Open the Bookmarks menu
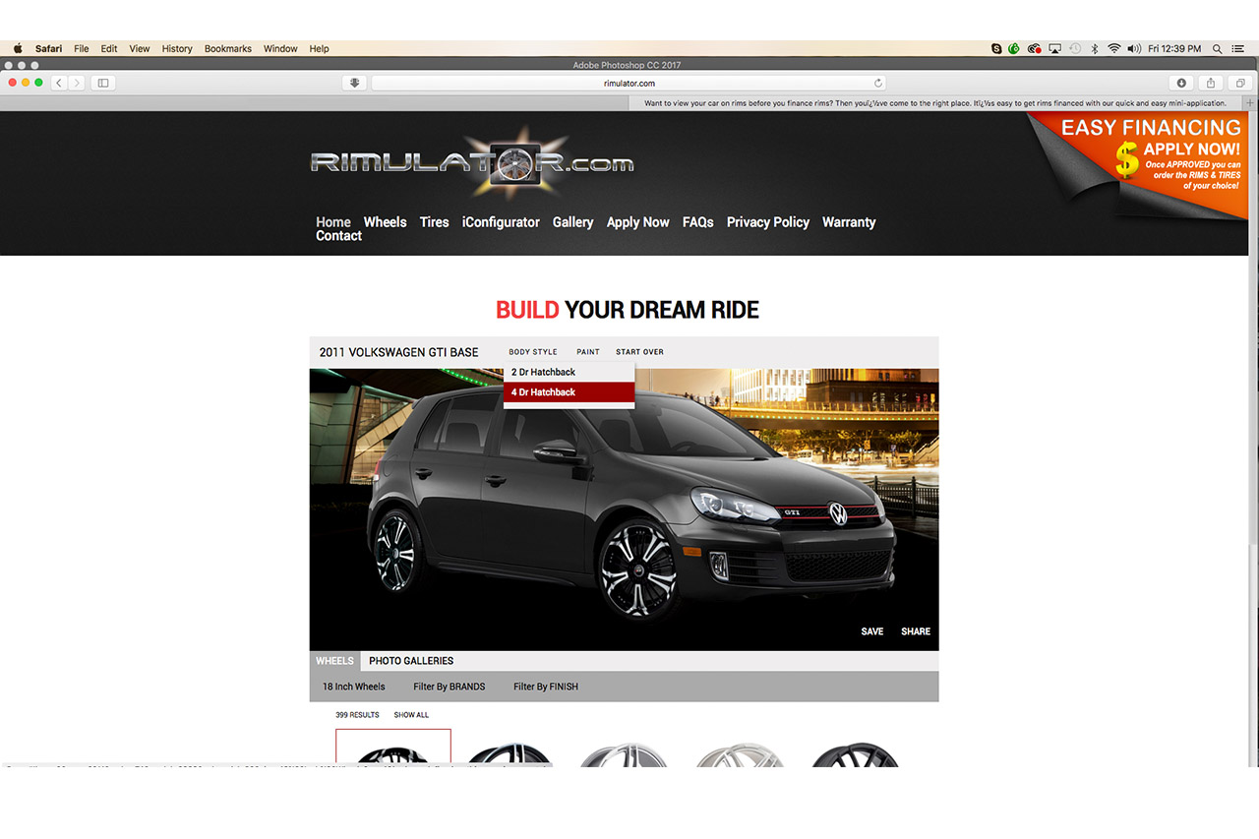This screenshot has width=1259, height=839. click(x=228, y=48)
